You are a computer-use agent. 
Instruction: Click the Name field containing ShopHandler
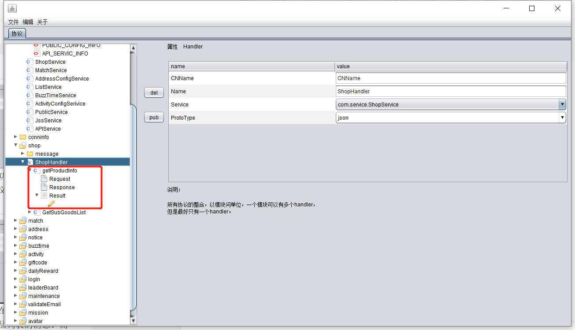[451, 91]
